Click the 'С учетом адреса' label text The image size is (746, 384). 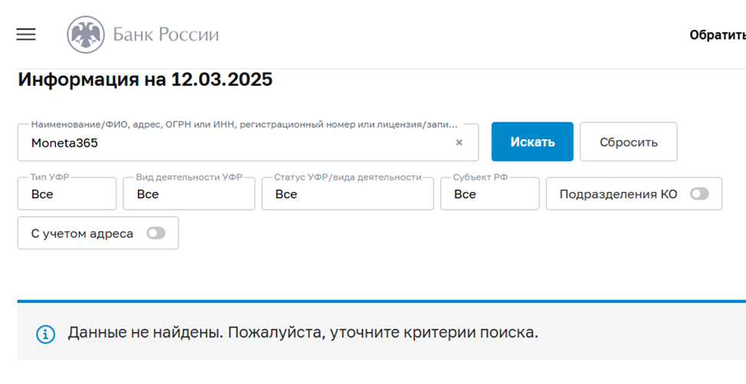pyautogui.click(x=82, y=233)
